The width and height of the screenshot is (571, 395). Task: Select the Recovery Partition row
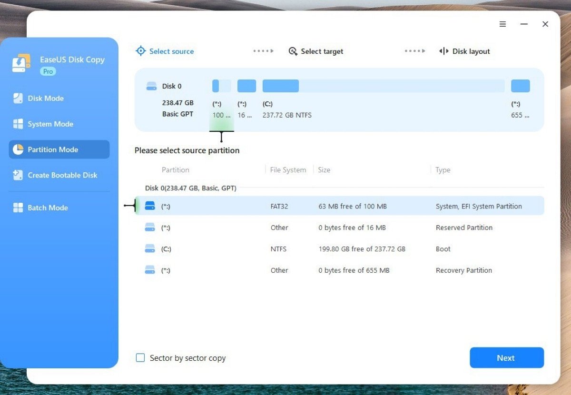click(x=339, y=270)
